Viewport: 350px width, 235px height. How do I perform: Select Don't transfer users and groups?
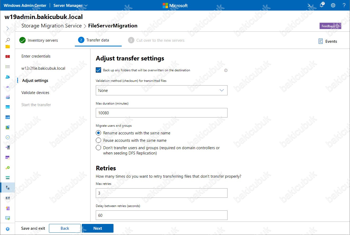[x=98, y=148]
